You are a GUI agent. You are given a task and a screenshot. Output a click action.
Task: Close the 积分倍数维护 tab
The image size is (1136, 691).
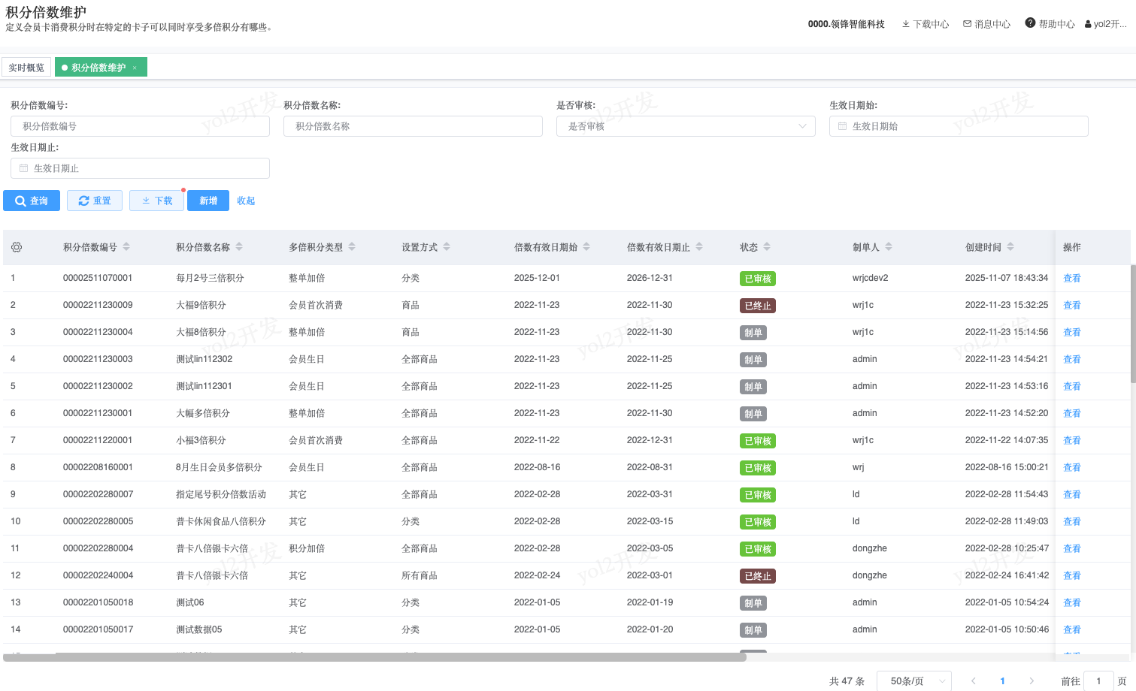point(135,68)
